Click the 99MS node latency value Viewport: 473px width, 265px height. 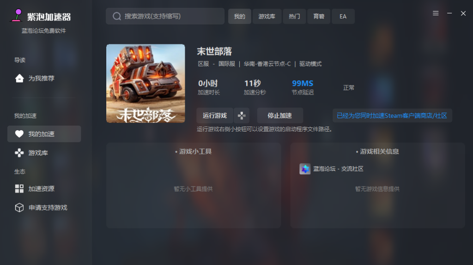(303, 83)
